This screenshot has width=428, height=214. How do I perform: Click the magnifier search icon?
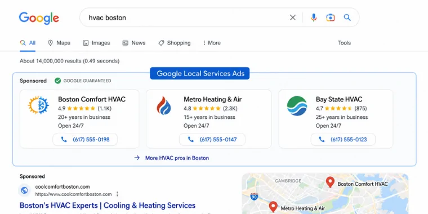tap(347, 17)
